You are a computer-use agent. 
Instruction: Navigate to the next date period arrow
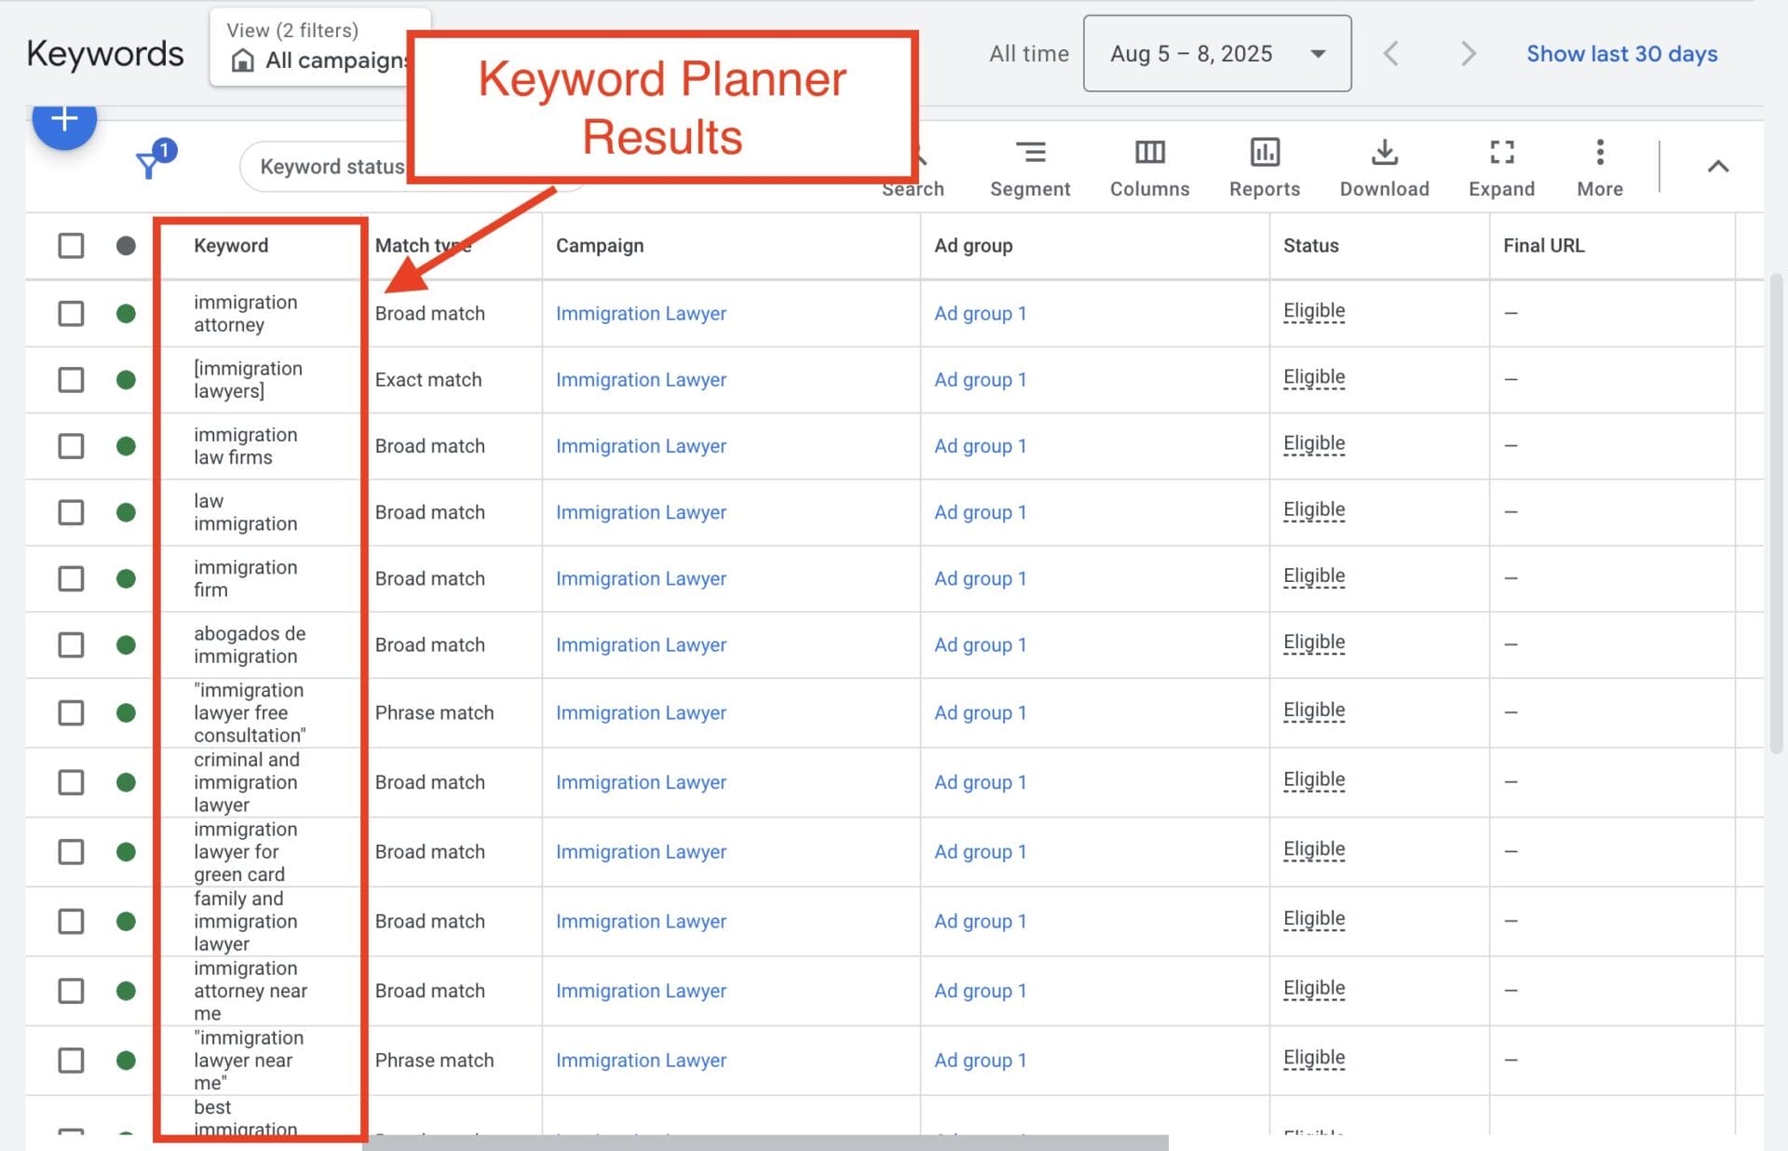1467,53
